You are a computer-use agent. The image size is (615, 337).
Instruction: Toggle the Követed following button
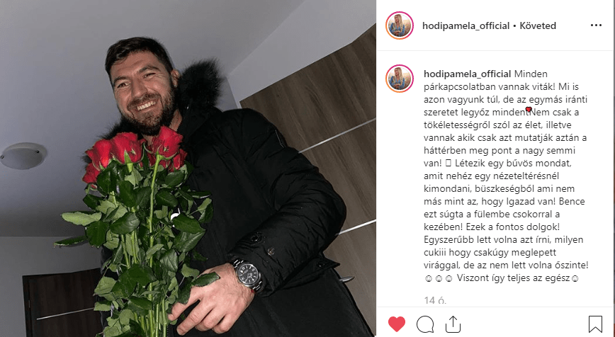[538, 26]
